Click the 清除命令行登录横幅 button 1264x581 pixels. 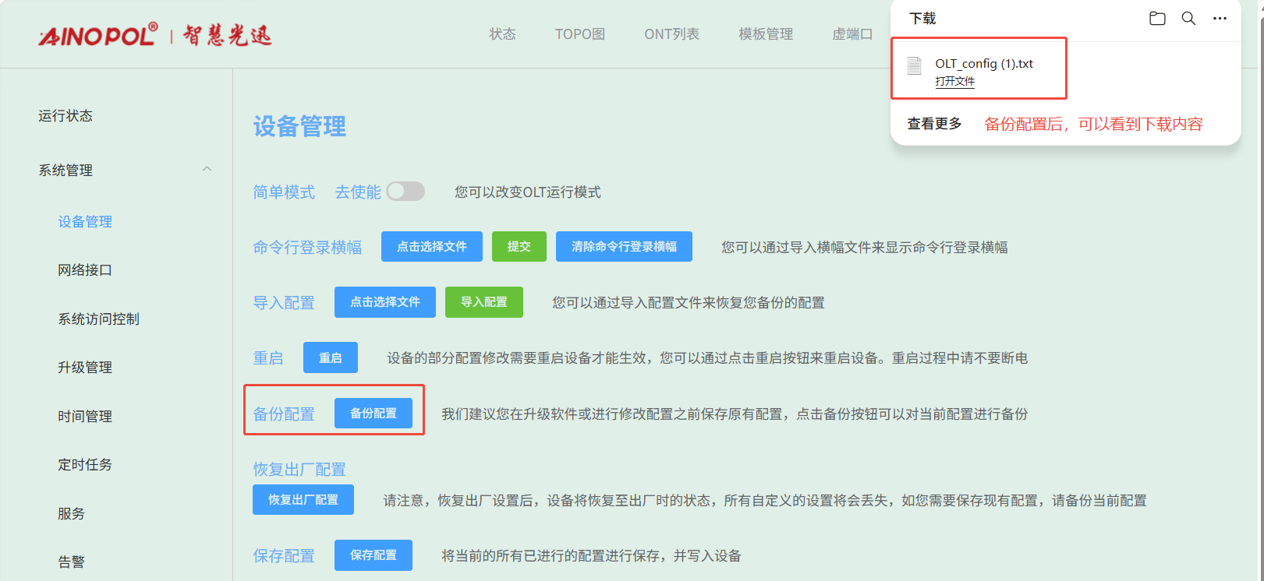pyautogui.click(x=623, y=247)
